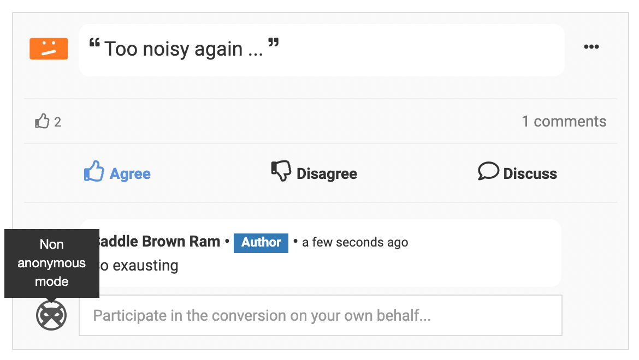639x360 pixels.
Task: Click the blue Author badge
Action: (261, 242)
